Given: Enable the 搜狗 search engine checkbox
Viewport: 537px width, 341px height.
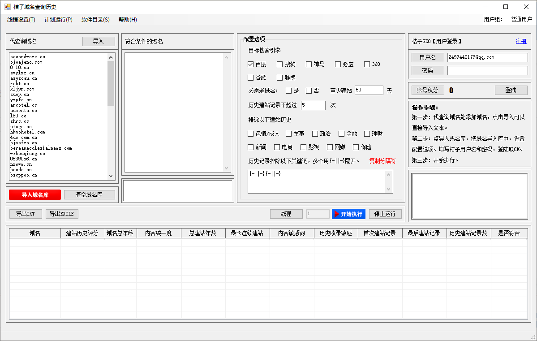Looking at the screenshot, I should [280, 64].
